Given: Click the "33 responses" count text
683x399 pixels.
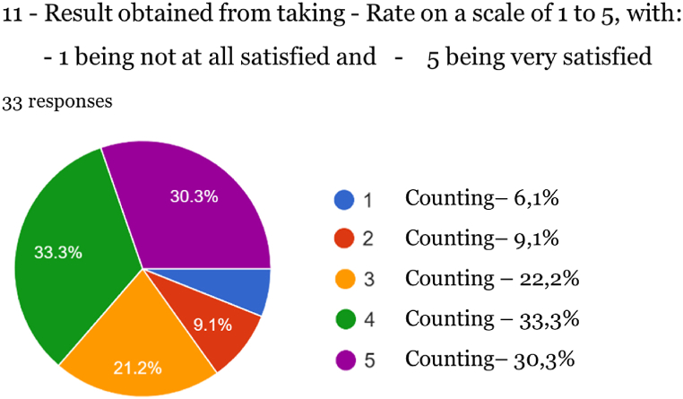Looking at the screenshot, I should tap(57, 101).
